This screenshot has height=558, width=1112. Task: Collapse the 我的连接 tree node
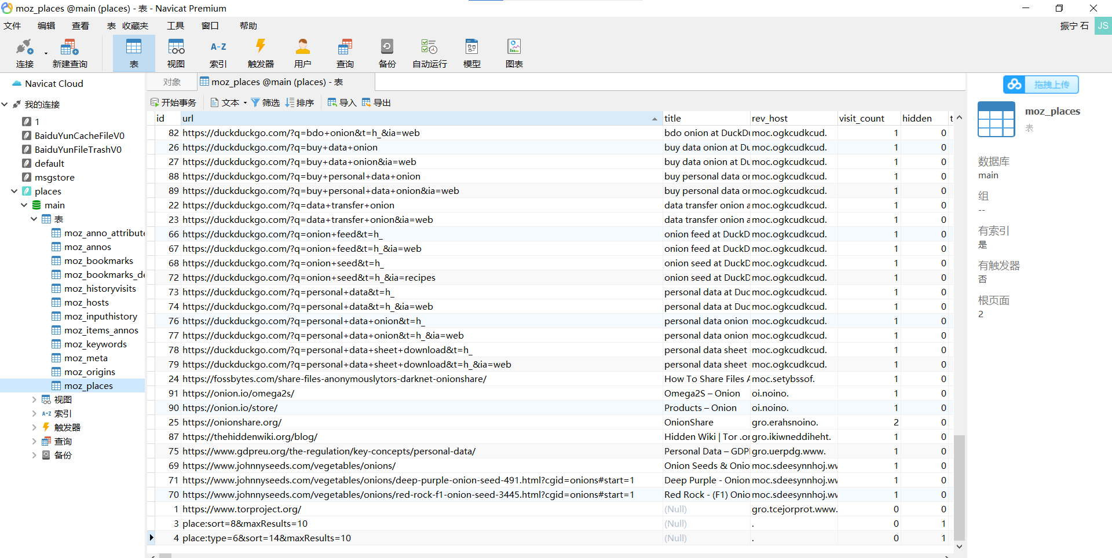(x=5, y=104)
